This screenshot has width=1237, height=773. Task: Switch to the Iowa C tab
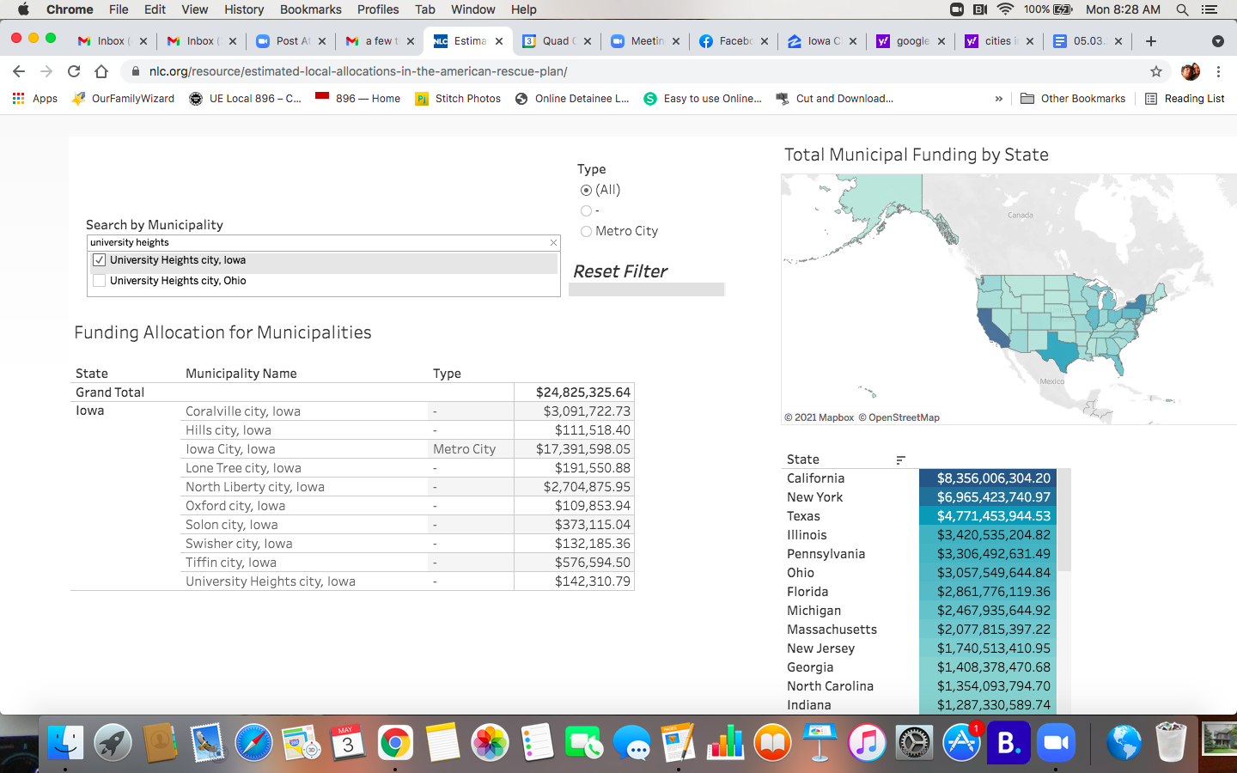pyautogui.click(x=822, y=41)
